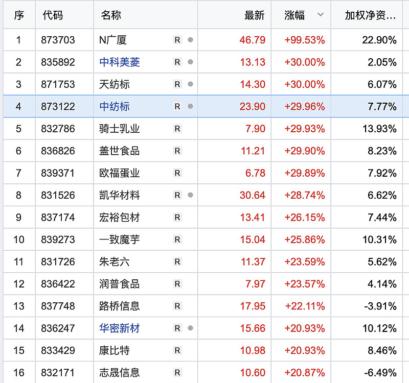Click latest price 46.79
The image size is (409, 383).
(x=253, y=40)
